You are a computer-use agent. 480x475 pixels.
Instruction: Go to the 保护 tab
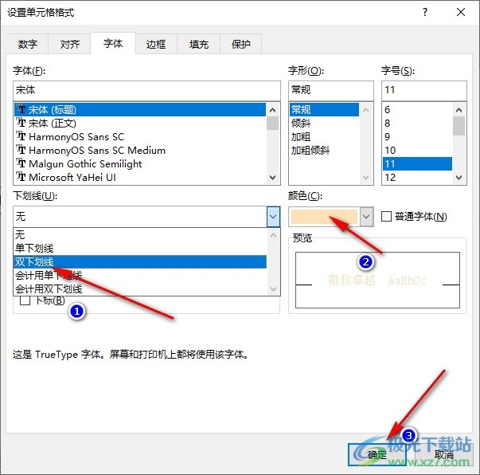point(240,44)
